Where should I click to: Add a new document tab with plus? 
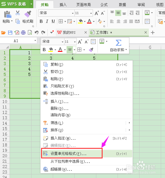153,33
